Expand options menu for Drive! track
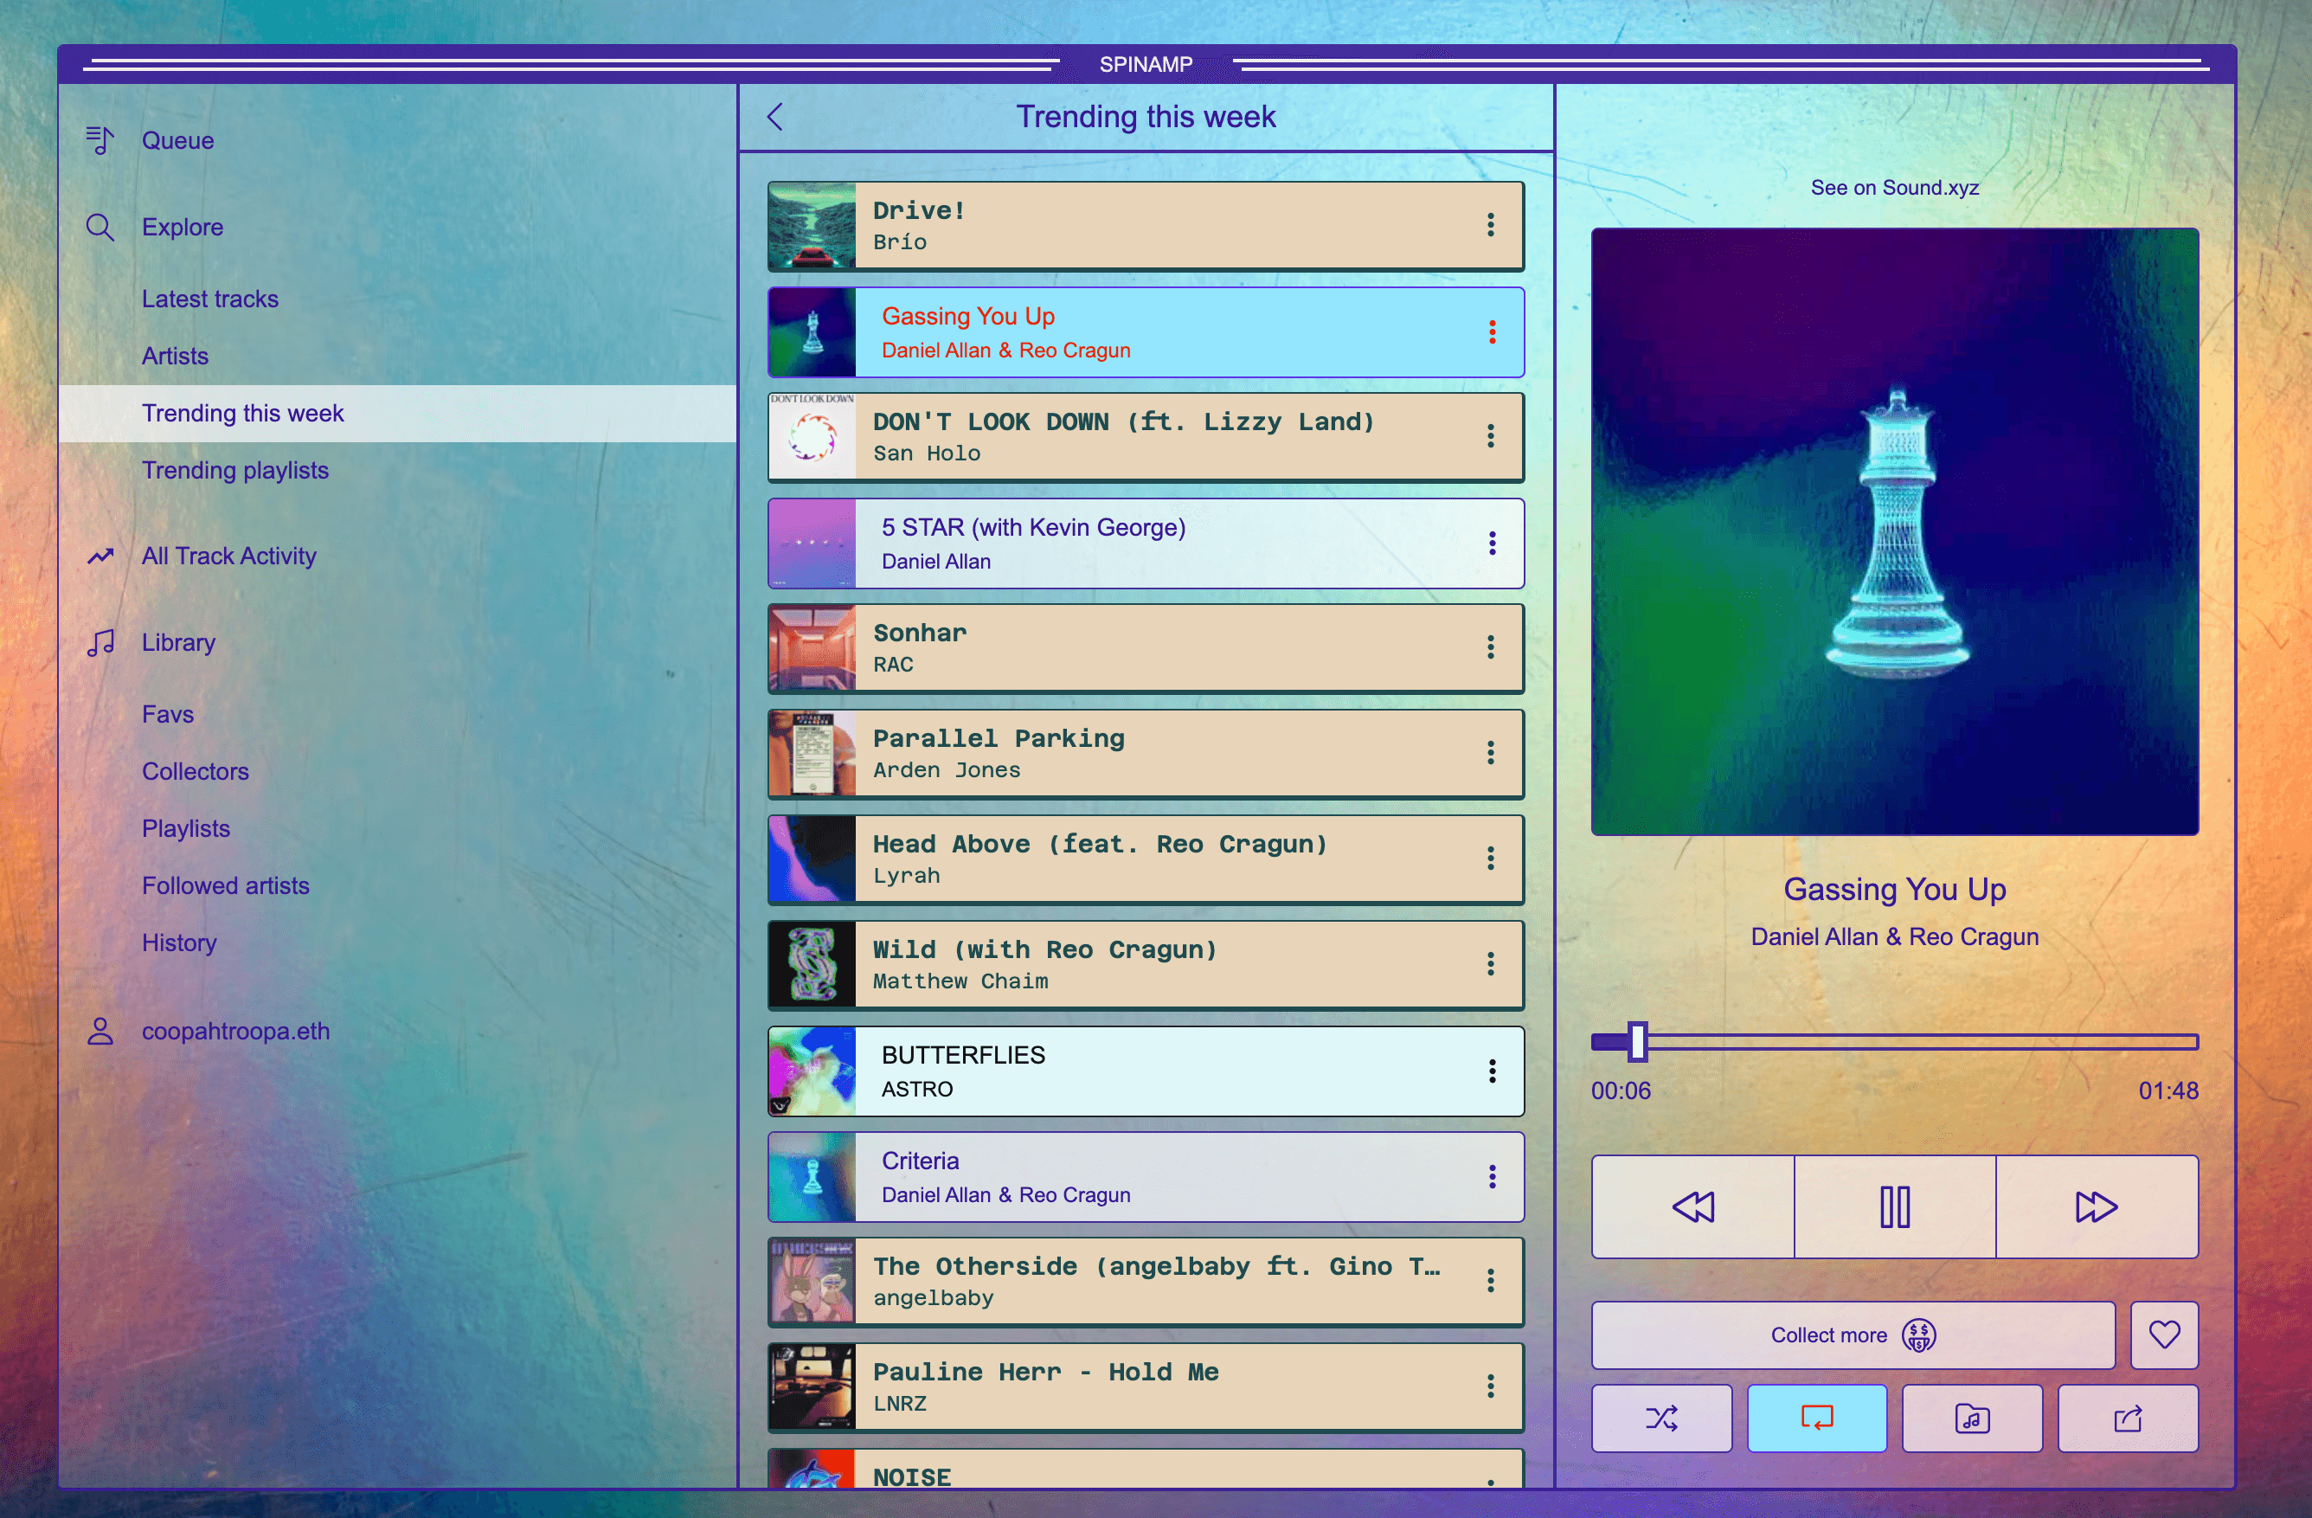Screen dimensions: 2312x1518 point(1491,222)
